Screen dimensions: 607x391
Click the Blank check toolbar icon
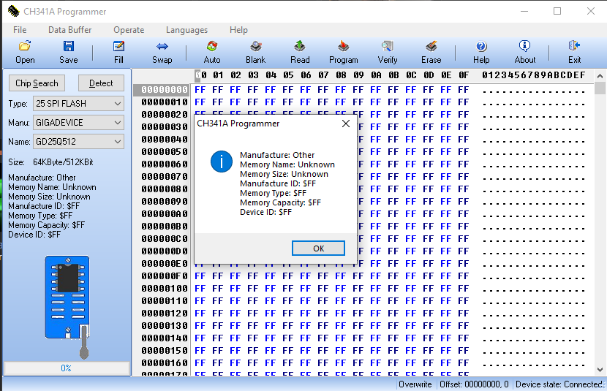click(255, 47)
